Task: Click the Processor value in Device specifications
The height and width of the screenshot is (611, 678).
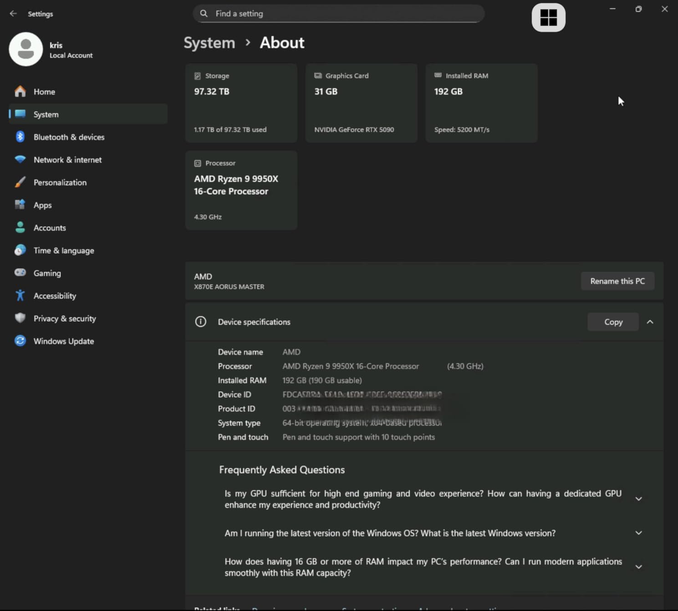Action: 351,367
